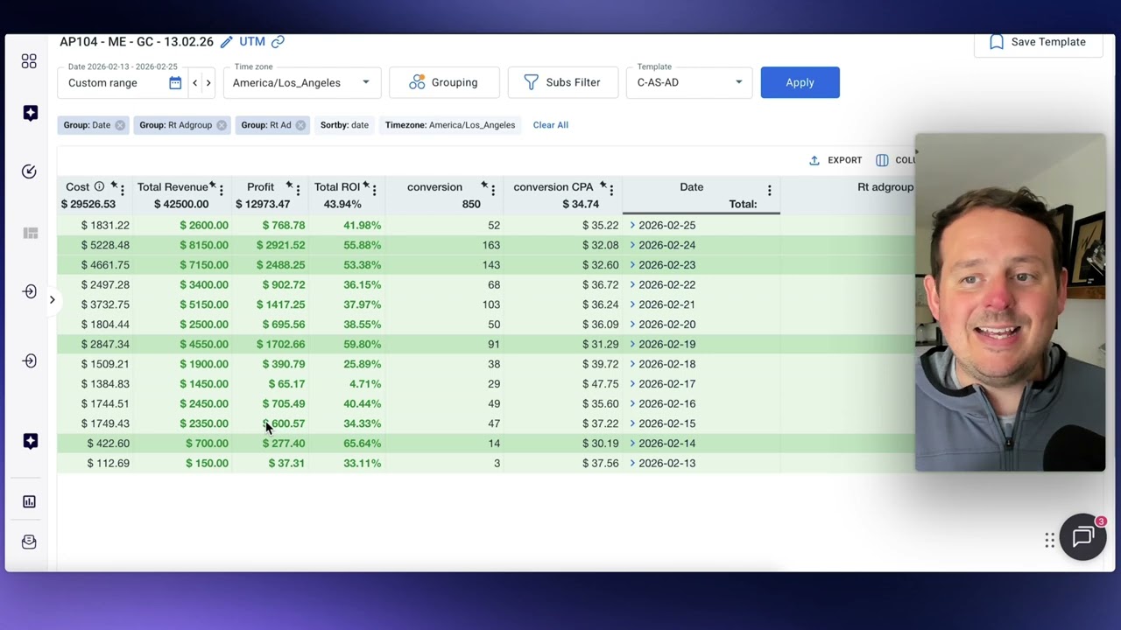Open the Profit column three-dot menu
The width and height of the screenshot is (1121, 630).
298,190
